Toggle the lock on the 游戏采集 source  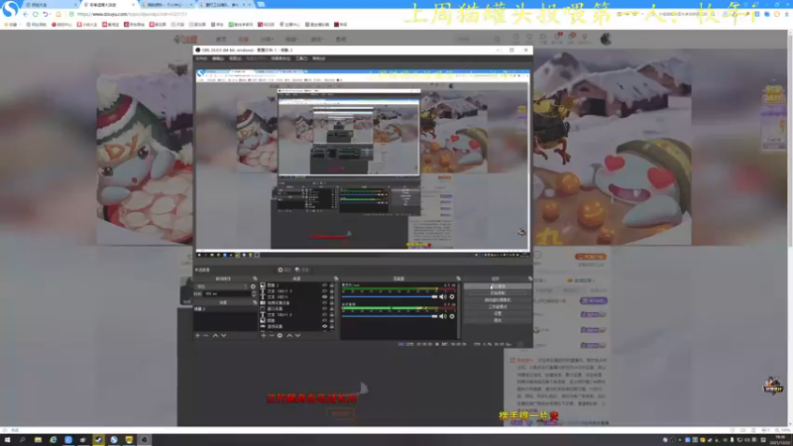332,326
